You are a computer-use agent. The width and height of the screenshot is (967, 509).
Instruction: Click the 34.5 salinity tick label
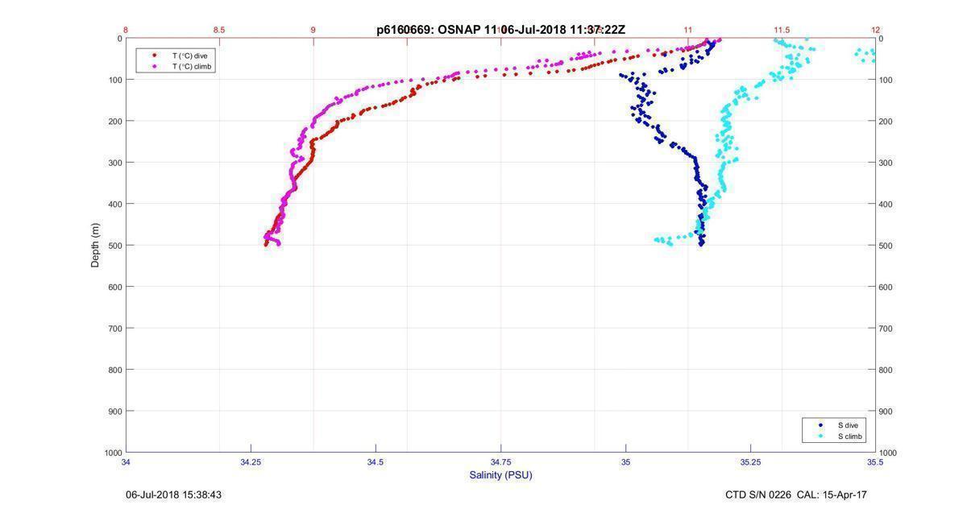click(x=376, y=462)
